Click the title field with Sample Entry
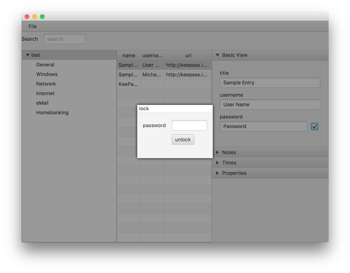This screenshot has height=273, width=350. click(270, 83)
